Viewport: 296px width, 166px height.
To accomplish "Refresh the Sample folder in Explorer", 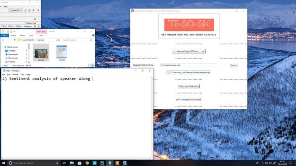I will (59, 40).
